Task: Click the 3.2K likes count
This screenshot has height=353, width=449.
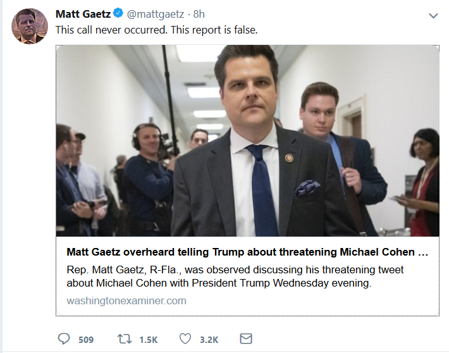Action: pyautogui.click(x=209, y=340)
